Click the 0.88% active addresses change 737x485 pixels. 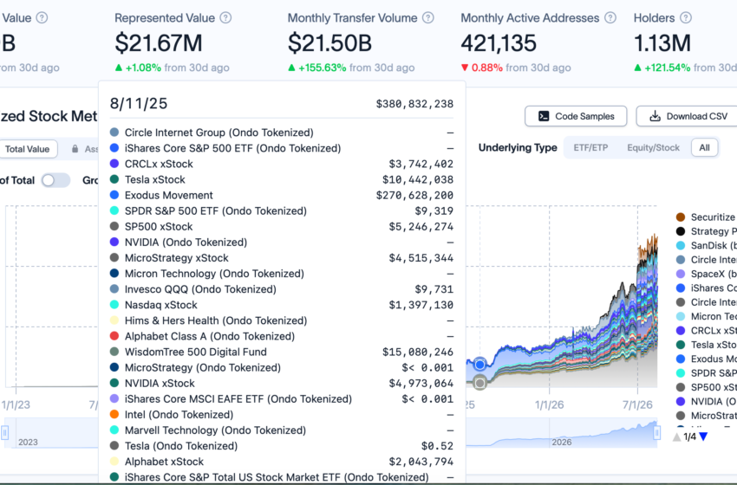(487, 68)
